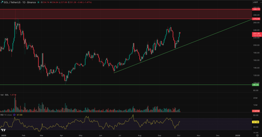Click the Jun label on time axis
Viewport: 262px width, 137px height.
pyautogui.click(x=100, y=135)
